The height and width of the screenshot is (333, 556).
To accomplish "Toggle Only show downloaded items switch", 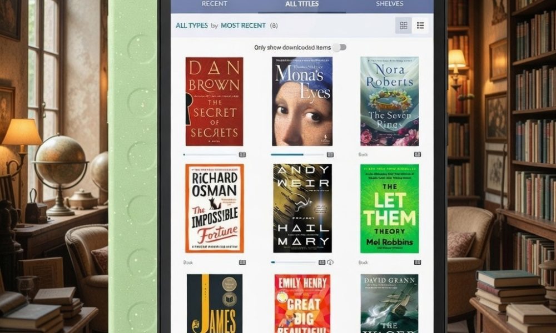I will click(x=340, y=47).
